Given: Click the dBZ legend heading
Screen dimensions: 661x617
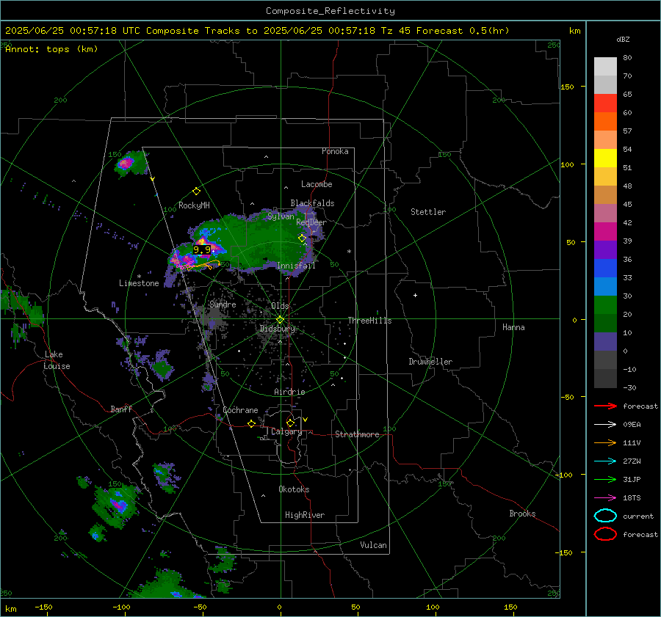Looking at the screenshot, I should 623,39.
